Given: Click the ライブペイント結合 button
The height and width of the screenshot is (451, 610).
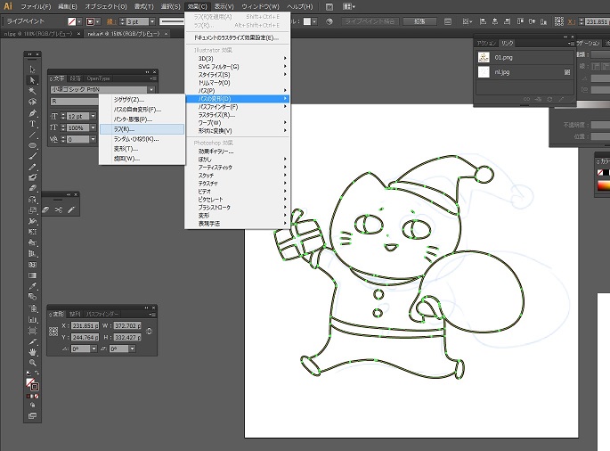Looking at the screenshot, I should click(370, 21).
